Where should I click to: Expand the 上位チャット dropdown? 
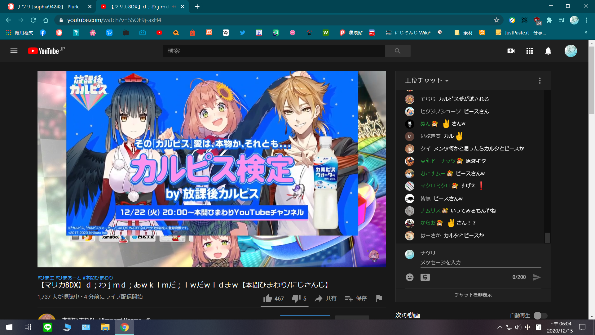(x=427, y=81)
